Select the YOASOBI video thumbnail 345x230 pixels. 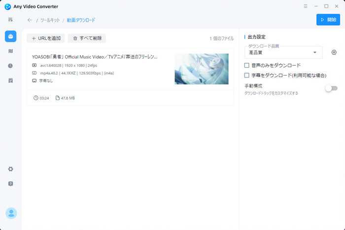coord(202,69)
